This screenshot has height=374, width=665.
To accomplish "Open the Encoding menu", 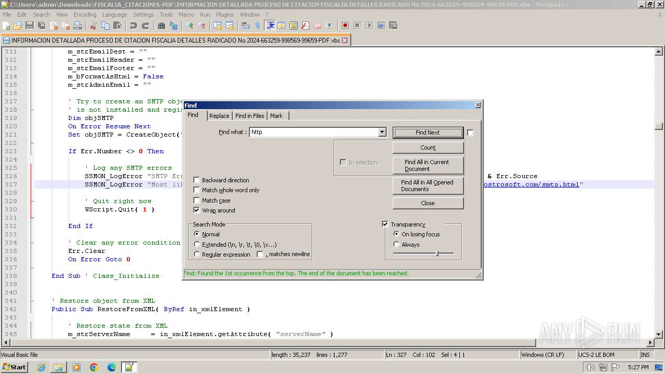I will (85, 15).
